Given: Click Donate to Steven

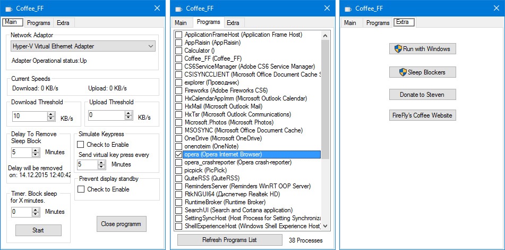Looking at the screenshot, I should tap(423, 95).
